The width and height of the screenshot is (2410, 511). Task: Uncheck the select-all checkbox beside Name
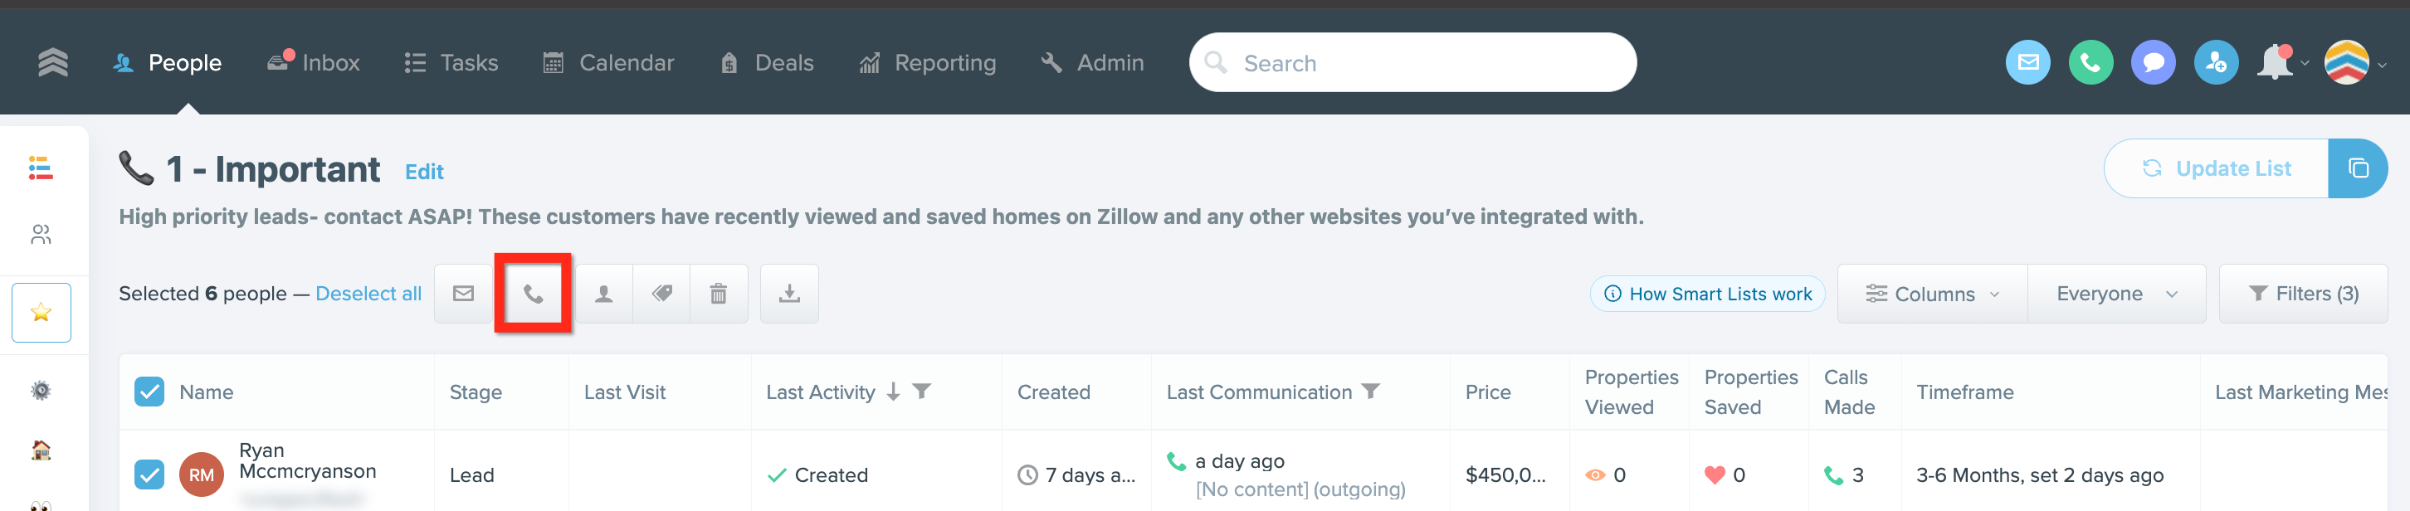[x=149, y=392]
